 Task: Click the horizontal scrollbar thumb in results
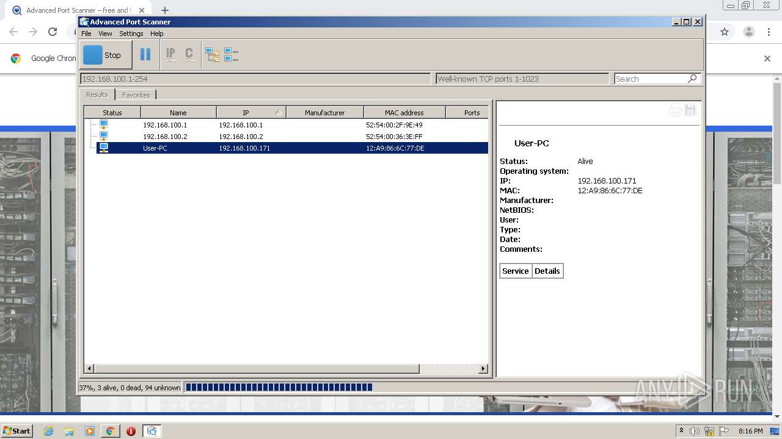pyautogui.click(x=257, y=368)
